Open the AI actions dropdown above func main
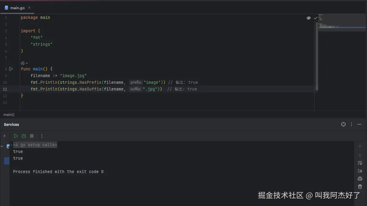 click(x=24, y=63)
